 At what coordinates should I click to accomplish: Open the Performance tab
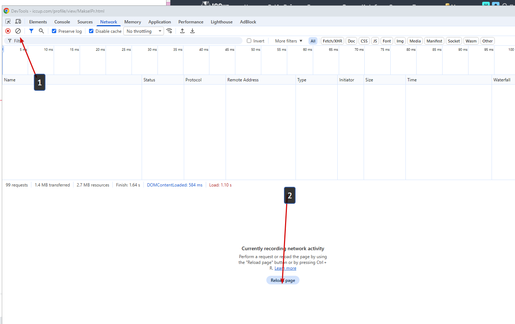point(191,22)
